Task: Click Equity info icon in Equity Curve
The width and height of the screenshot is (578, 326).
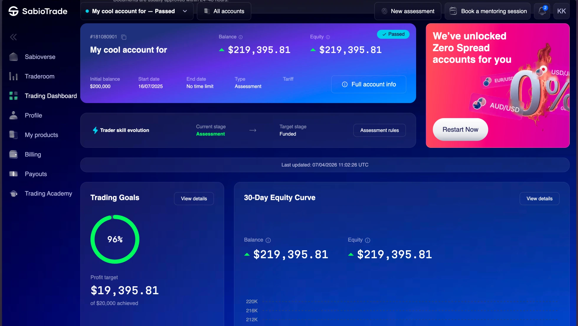Action: (367, 240)
